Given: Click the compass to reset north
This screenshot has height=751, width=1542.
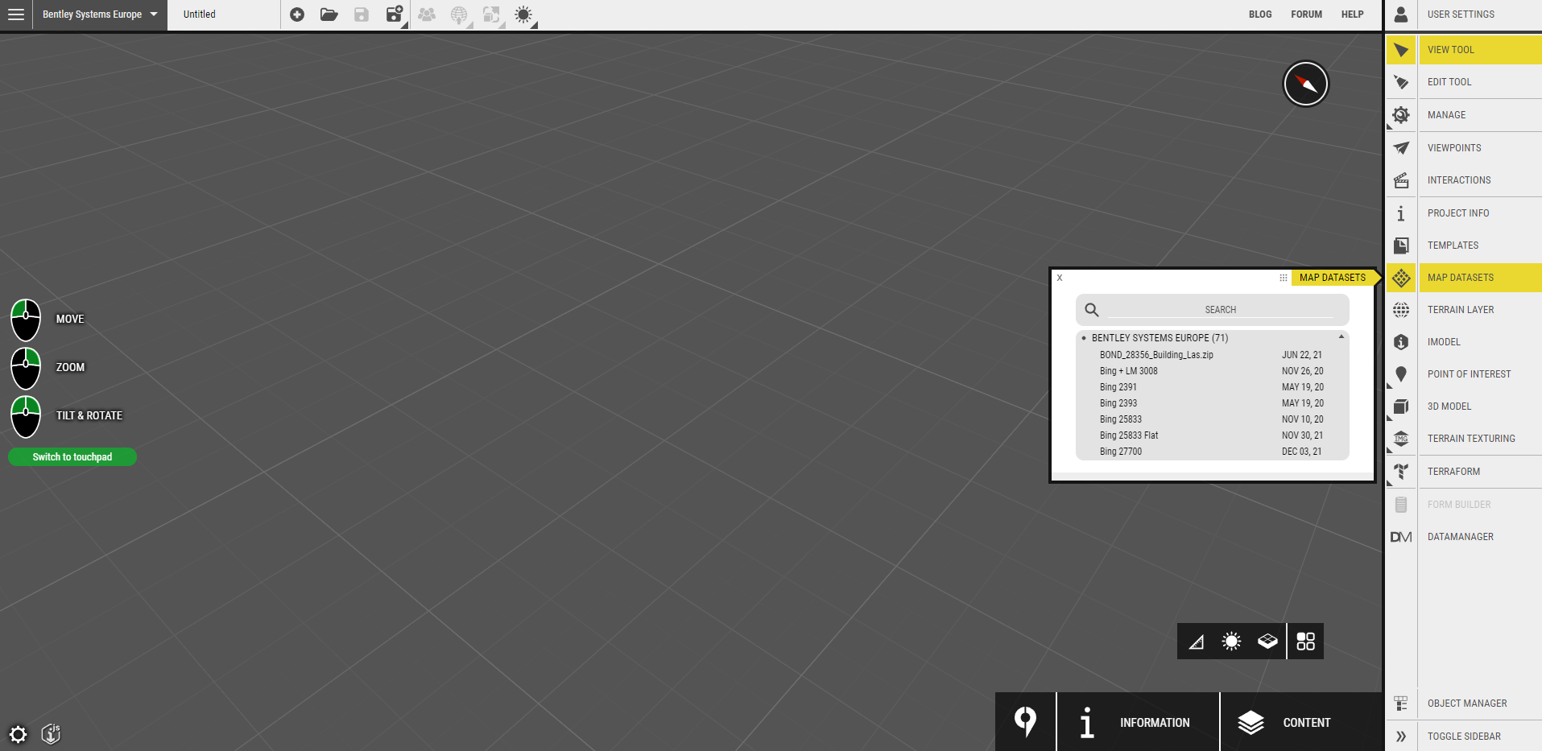Looking at the screenshot, I should click(1305, 84).
